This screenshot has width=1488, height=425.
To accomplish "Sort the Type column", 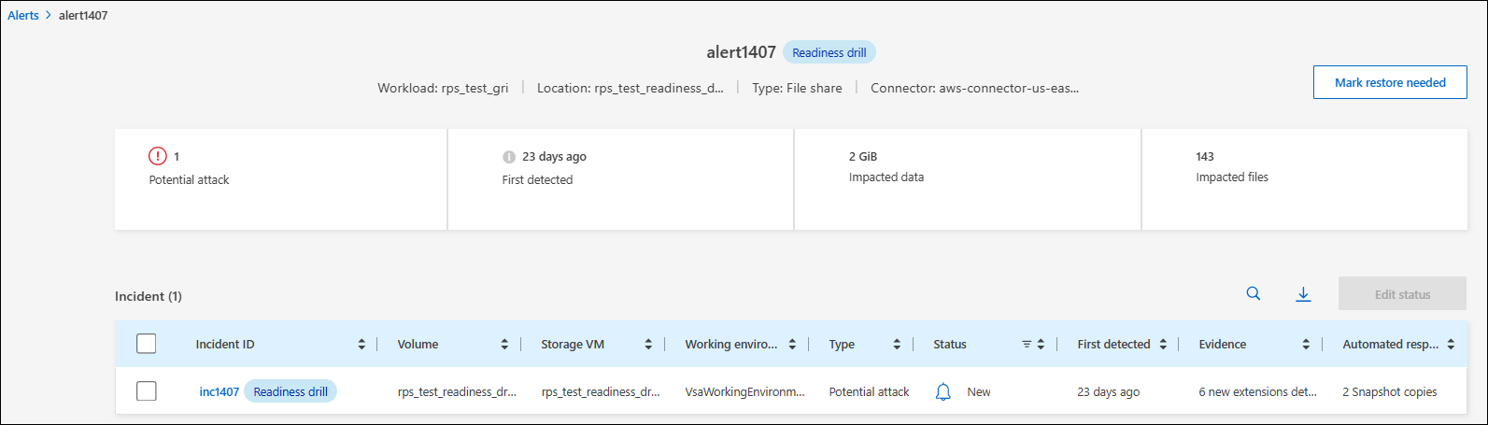I will [897, 345].
